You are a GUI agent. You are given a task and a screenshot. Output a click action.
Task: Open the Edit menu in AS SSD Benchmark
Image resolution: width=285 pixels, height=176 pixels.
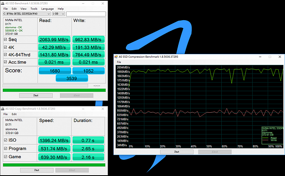(x=14, y=9)
